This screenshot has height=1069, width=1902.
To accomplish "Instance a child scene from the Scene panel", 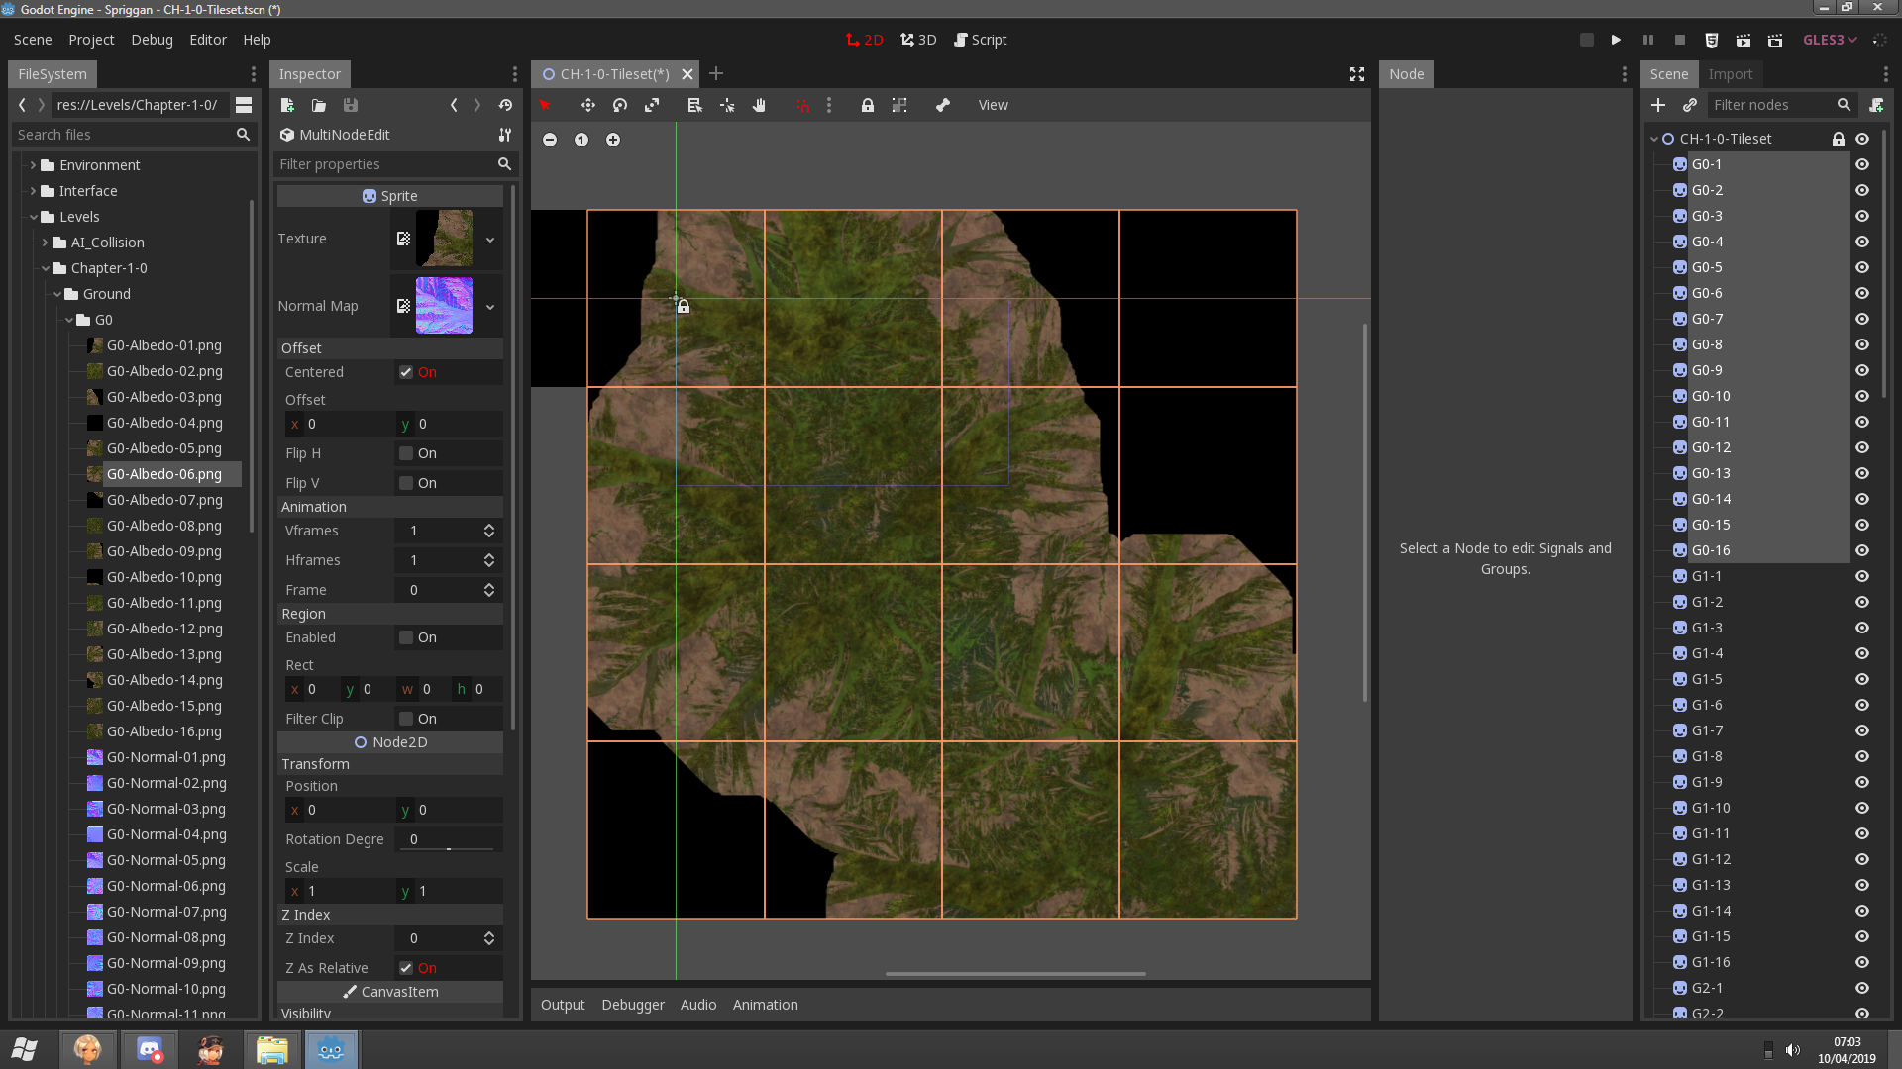I will pos(1692,105).
